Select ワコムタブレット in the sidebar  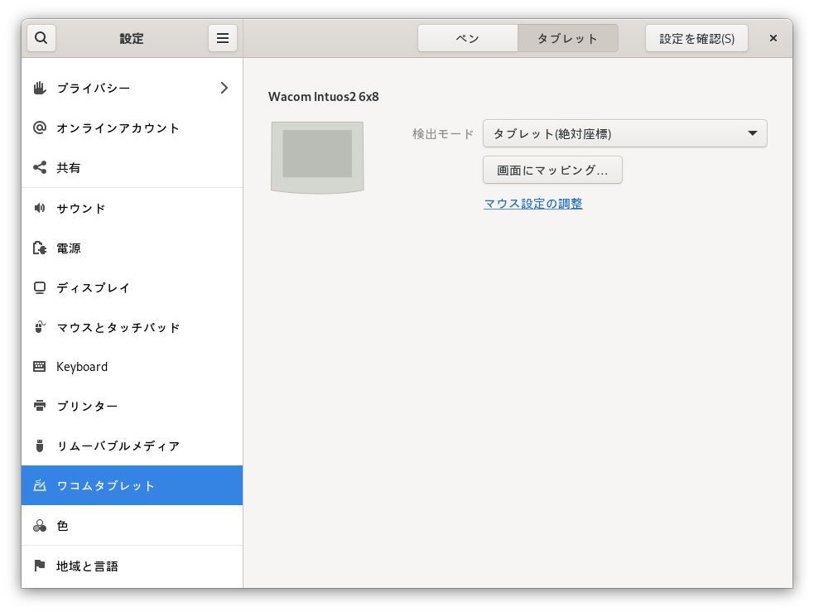(132, 485)
